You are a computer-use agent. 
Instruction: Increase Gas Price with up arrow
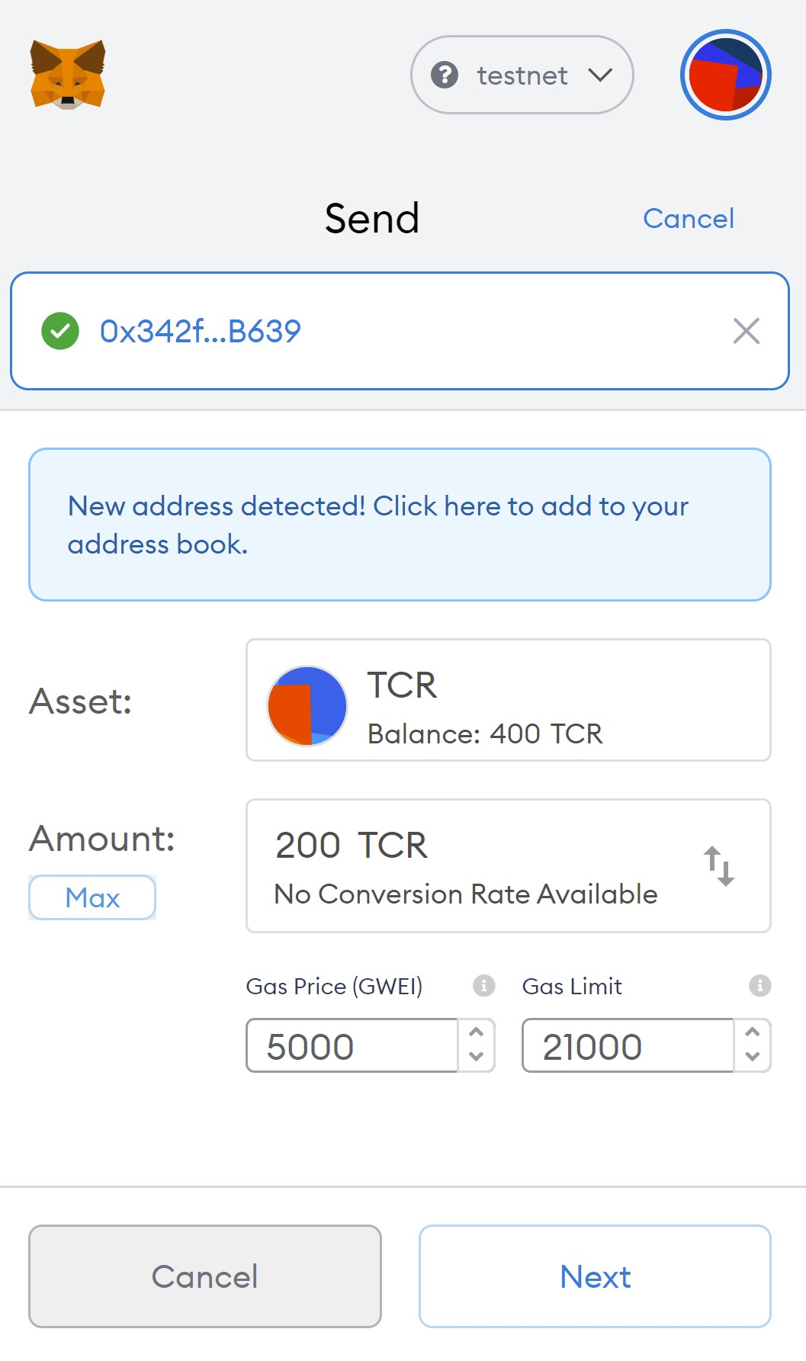tap(477, 1032)
